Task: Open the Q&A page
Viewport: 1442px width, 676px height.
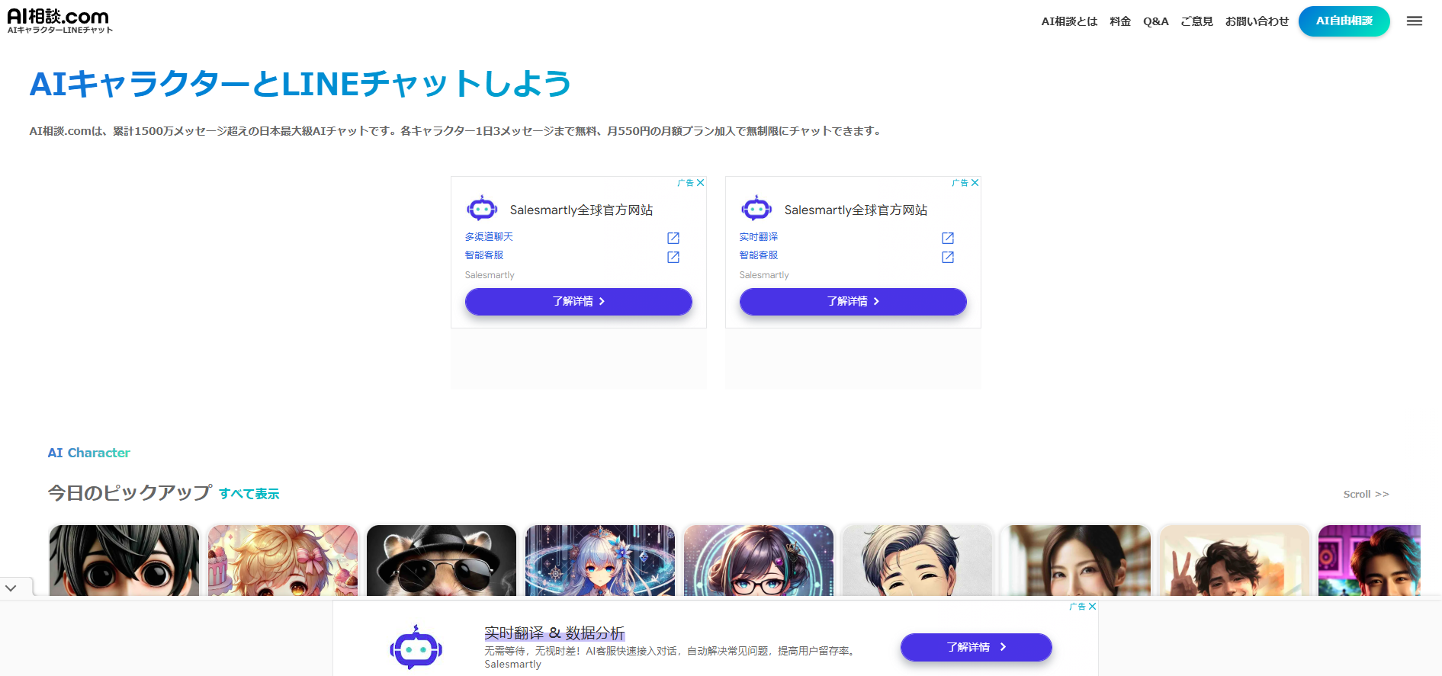Action: pyautogui.click(x=1155, y=21)
